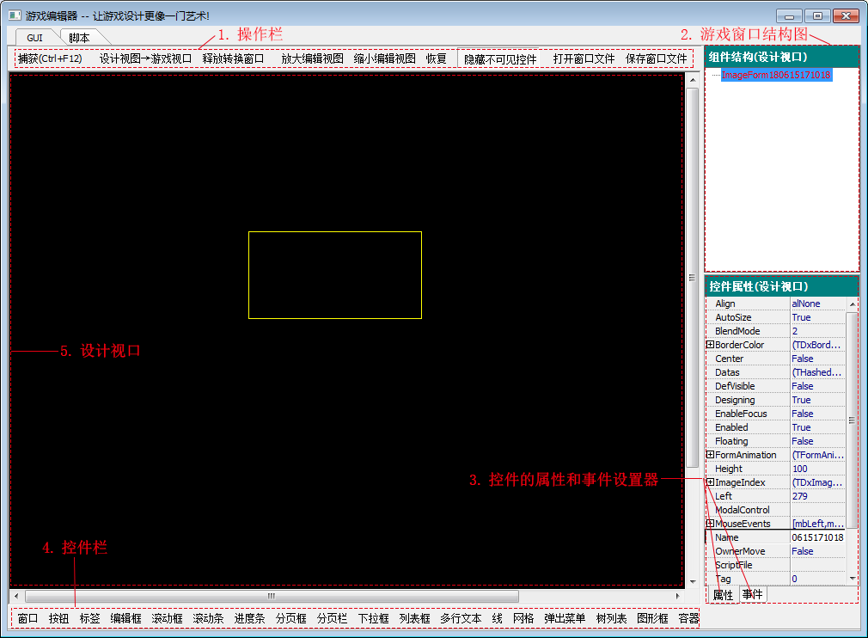The width and height of the screenshot is (868, 638).
Task: Click the Designing value True
Action: click(817, 400)
